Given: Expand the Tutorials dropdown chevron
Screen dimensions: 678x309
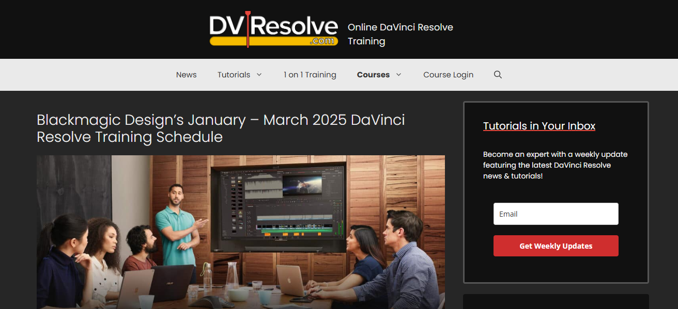Looking at the screenshot, I should point(259,75).
